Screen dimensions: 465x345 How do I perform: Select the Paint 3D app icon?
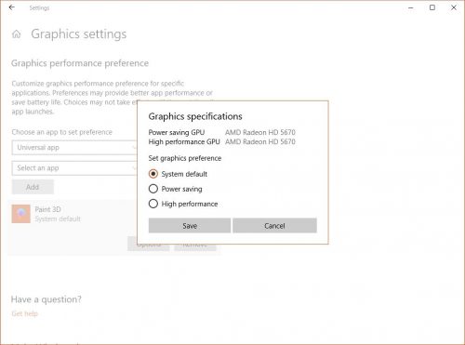(x=21, y=214)
